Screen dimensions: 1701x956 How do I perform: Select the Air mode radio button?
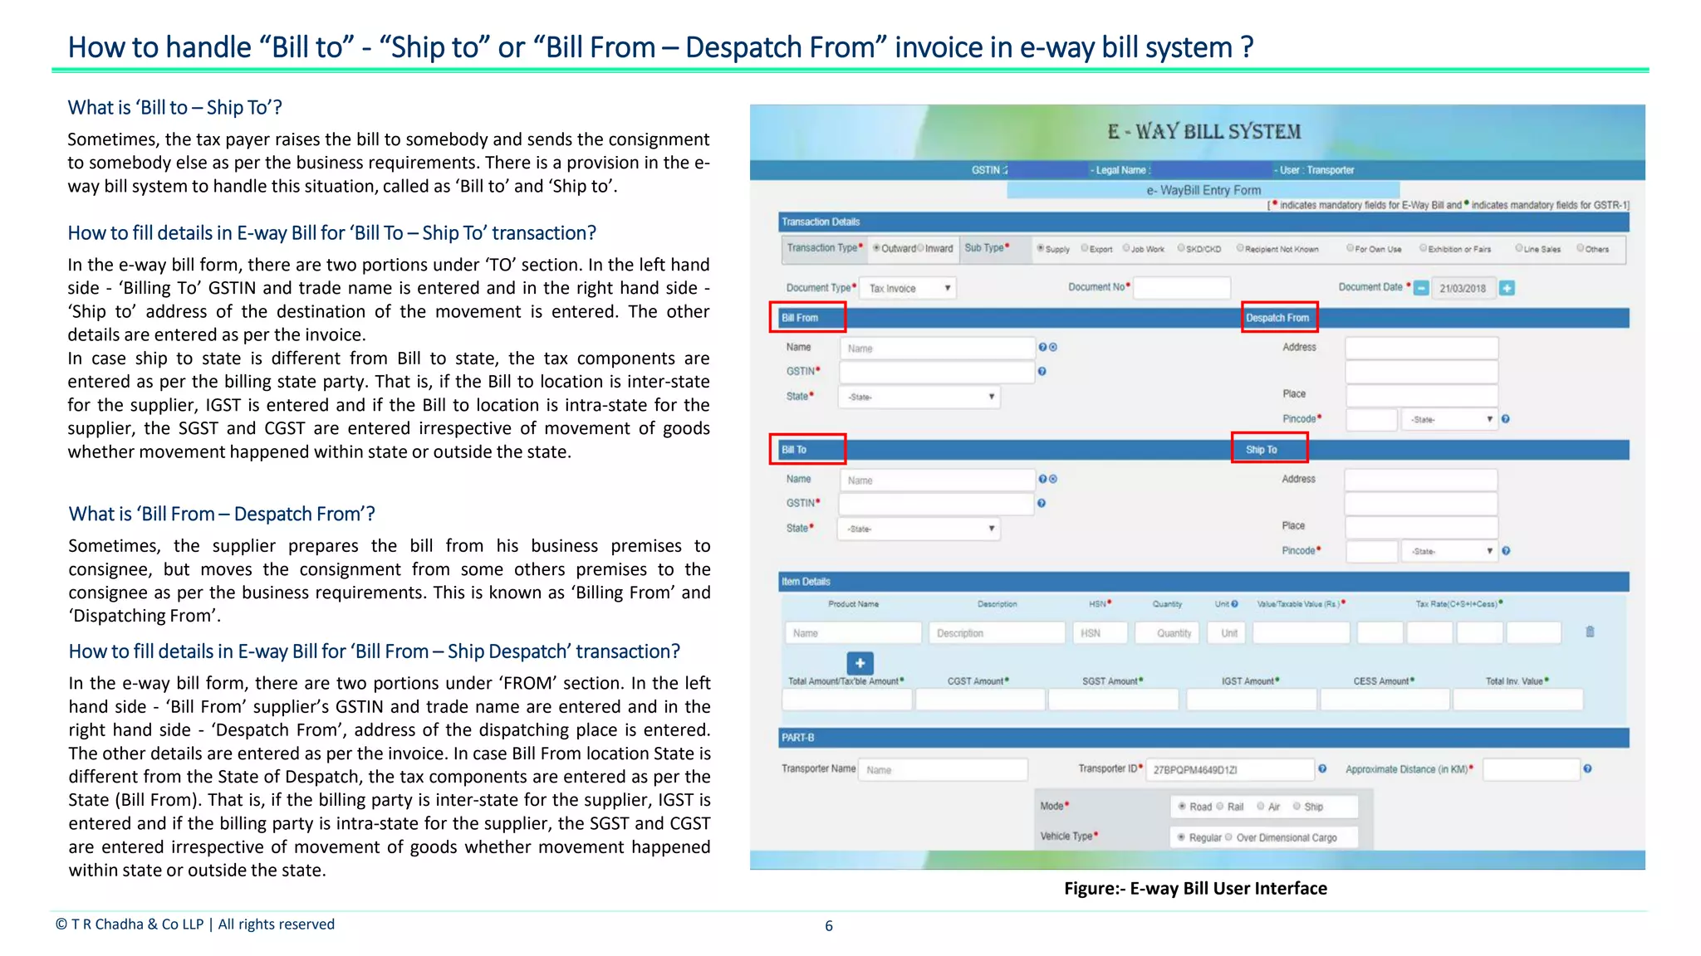1261,806
